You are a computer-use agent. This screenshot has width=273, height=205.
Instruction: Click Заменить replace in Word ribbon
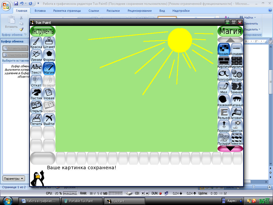point(251,23)
